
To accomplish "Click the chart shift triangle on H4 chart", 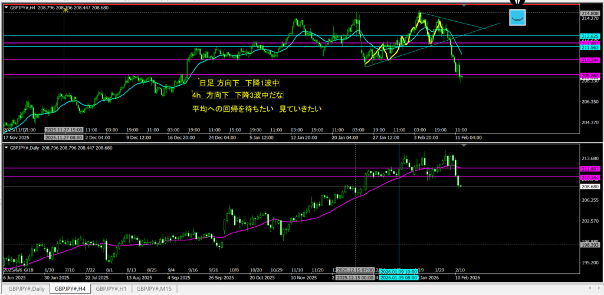I will coord(464,6).
